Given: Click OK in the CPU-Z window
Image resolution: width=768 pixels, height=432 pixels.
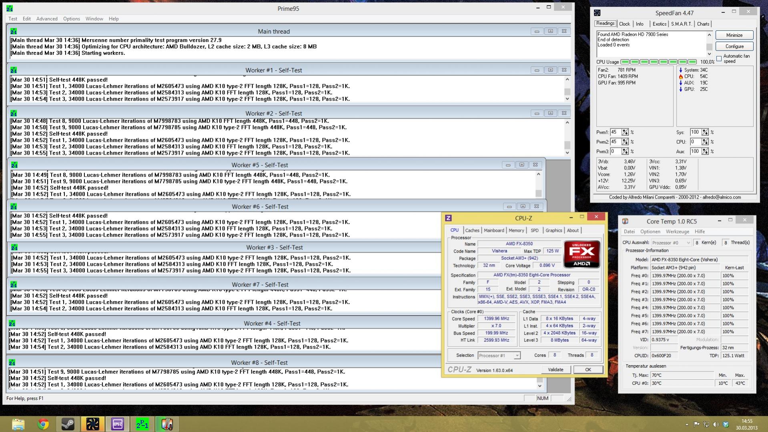Looking at the screenshot, I should tap(588, 370).
